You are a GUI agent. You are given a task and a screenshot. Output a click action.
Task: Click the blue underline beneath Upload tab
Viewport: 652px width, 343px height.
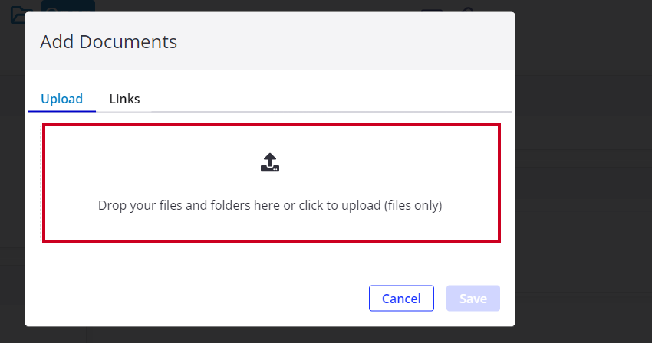pyautogui.click(x=61, y=111)
